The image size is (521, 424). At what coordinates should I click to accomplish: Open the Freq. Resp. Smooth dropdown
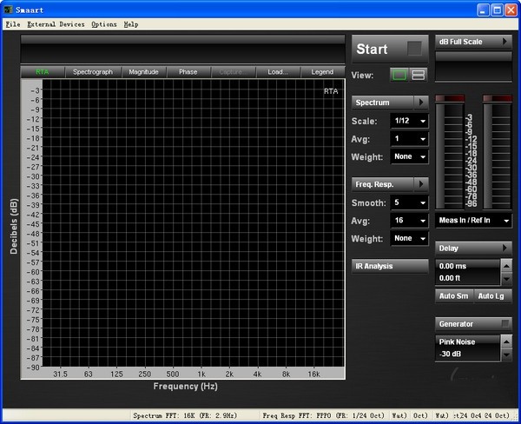(x=410, y=203)
